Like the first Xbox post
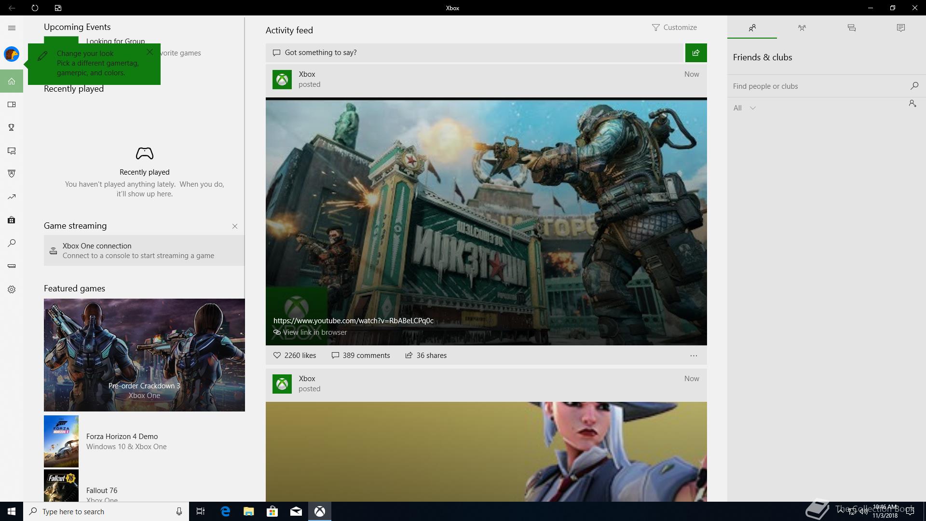 [x=295, y=356]
